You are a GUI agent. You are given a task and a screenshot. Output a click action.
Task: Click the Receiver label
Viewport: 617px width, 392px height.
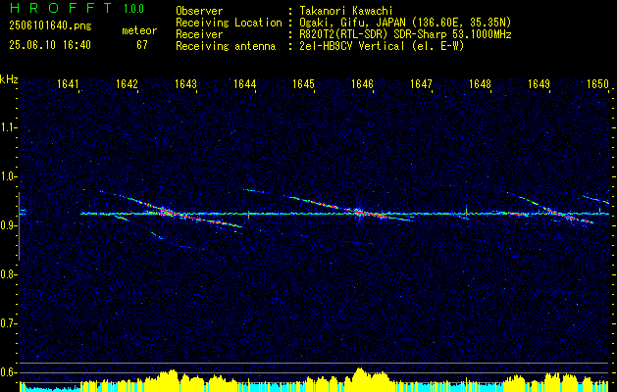[x=199, y=34]
